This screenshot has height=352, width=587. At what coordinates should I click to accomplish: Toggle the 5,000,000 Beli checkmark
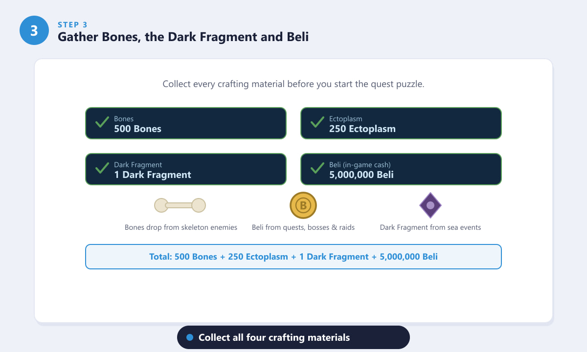coord(317,168)
